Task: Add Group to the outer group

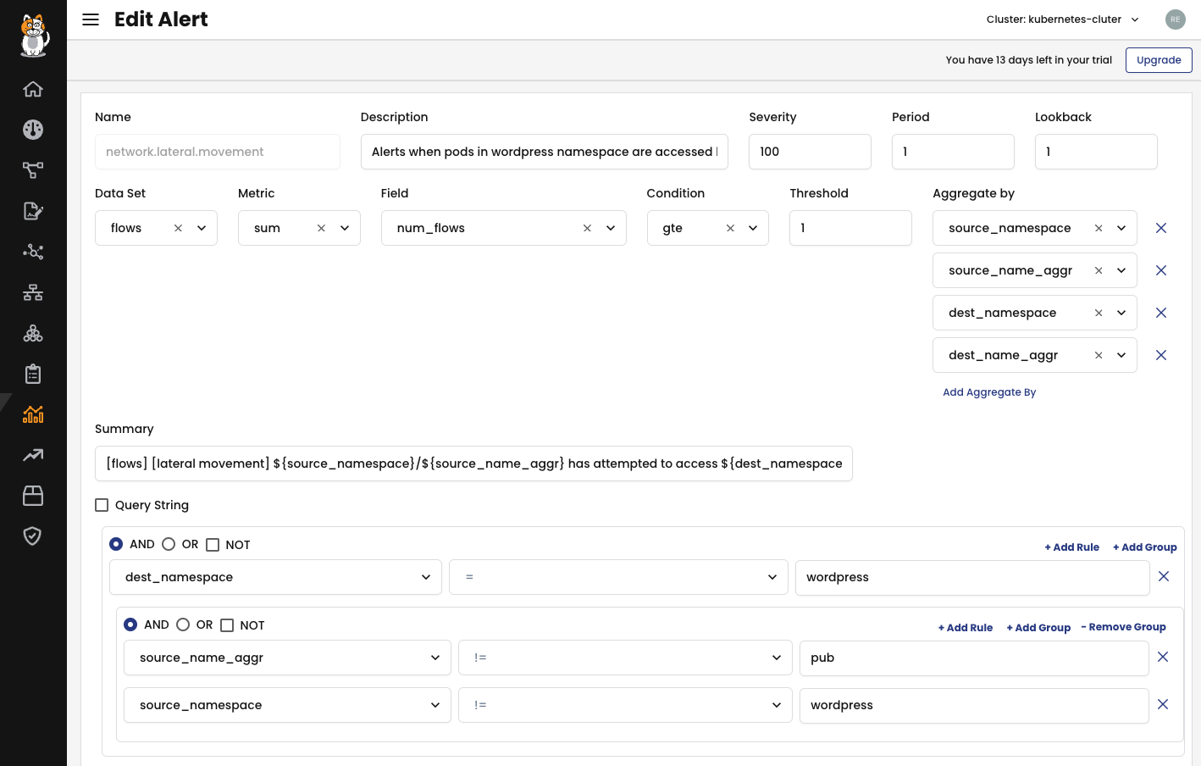Action: pyautogui.click(x=1145, y=547)
